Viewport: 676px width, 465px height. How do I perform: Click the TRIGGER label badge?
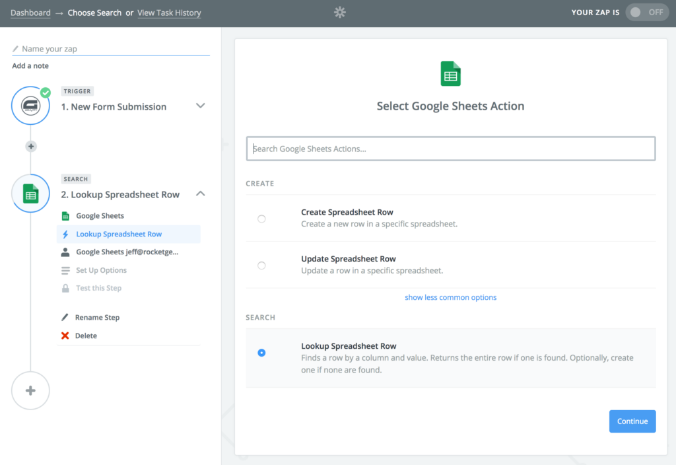coord(77,91)
